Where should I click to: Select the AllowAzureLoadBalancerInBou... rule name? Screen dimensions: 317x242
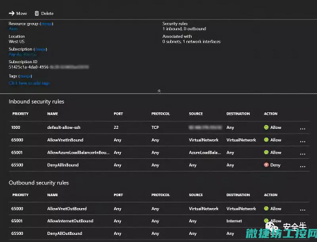pyautogui.click(x=78, y=153)
